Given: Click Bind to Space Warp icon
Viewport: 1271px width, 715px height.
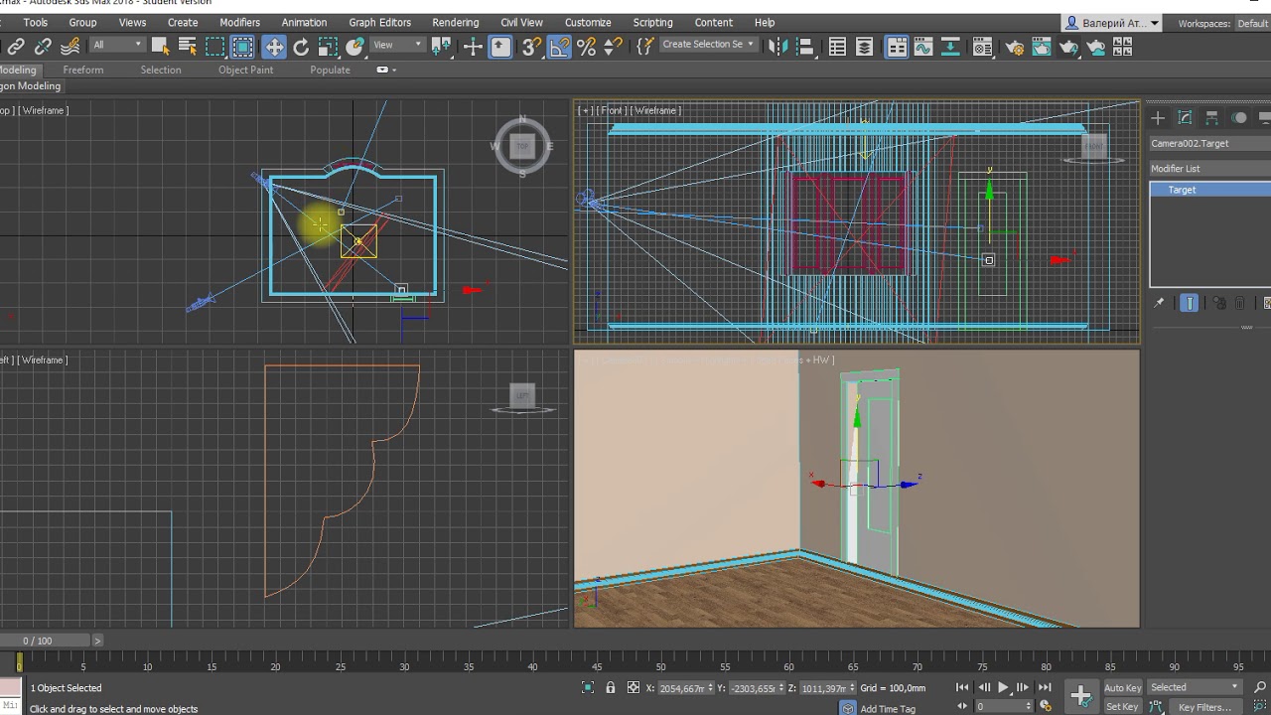Looking at the screenshot, I should click(70, 47).
